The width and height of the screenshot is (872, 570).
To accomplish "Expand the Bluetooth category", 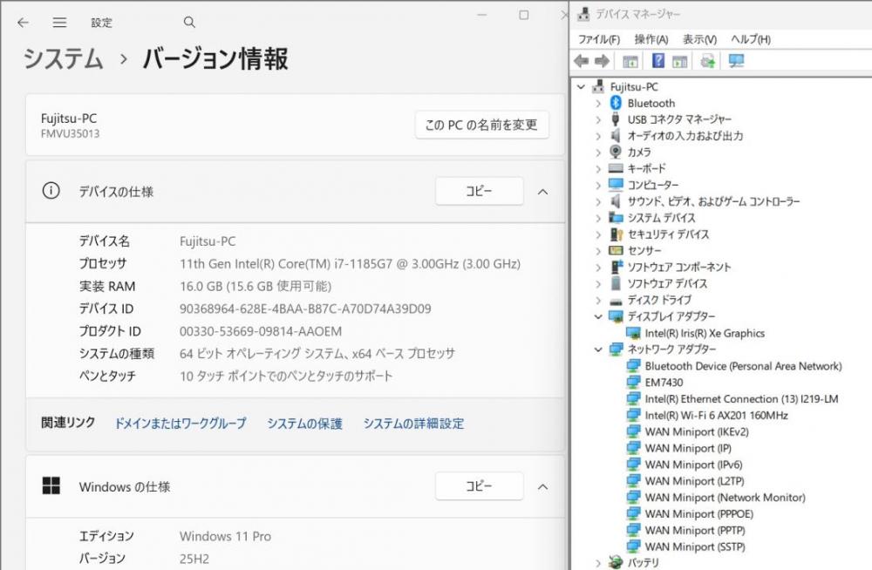I will [598, 103].
